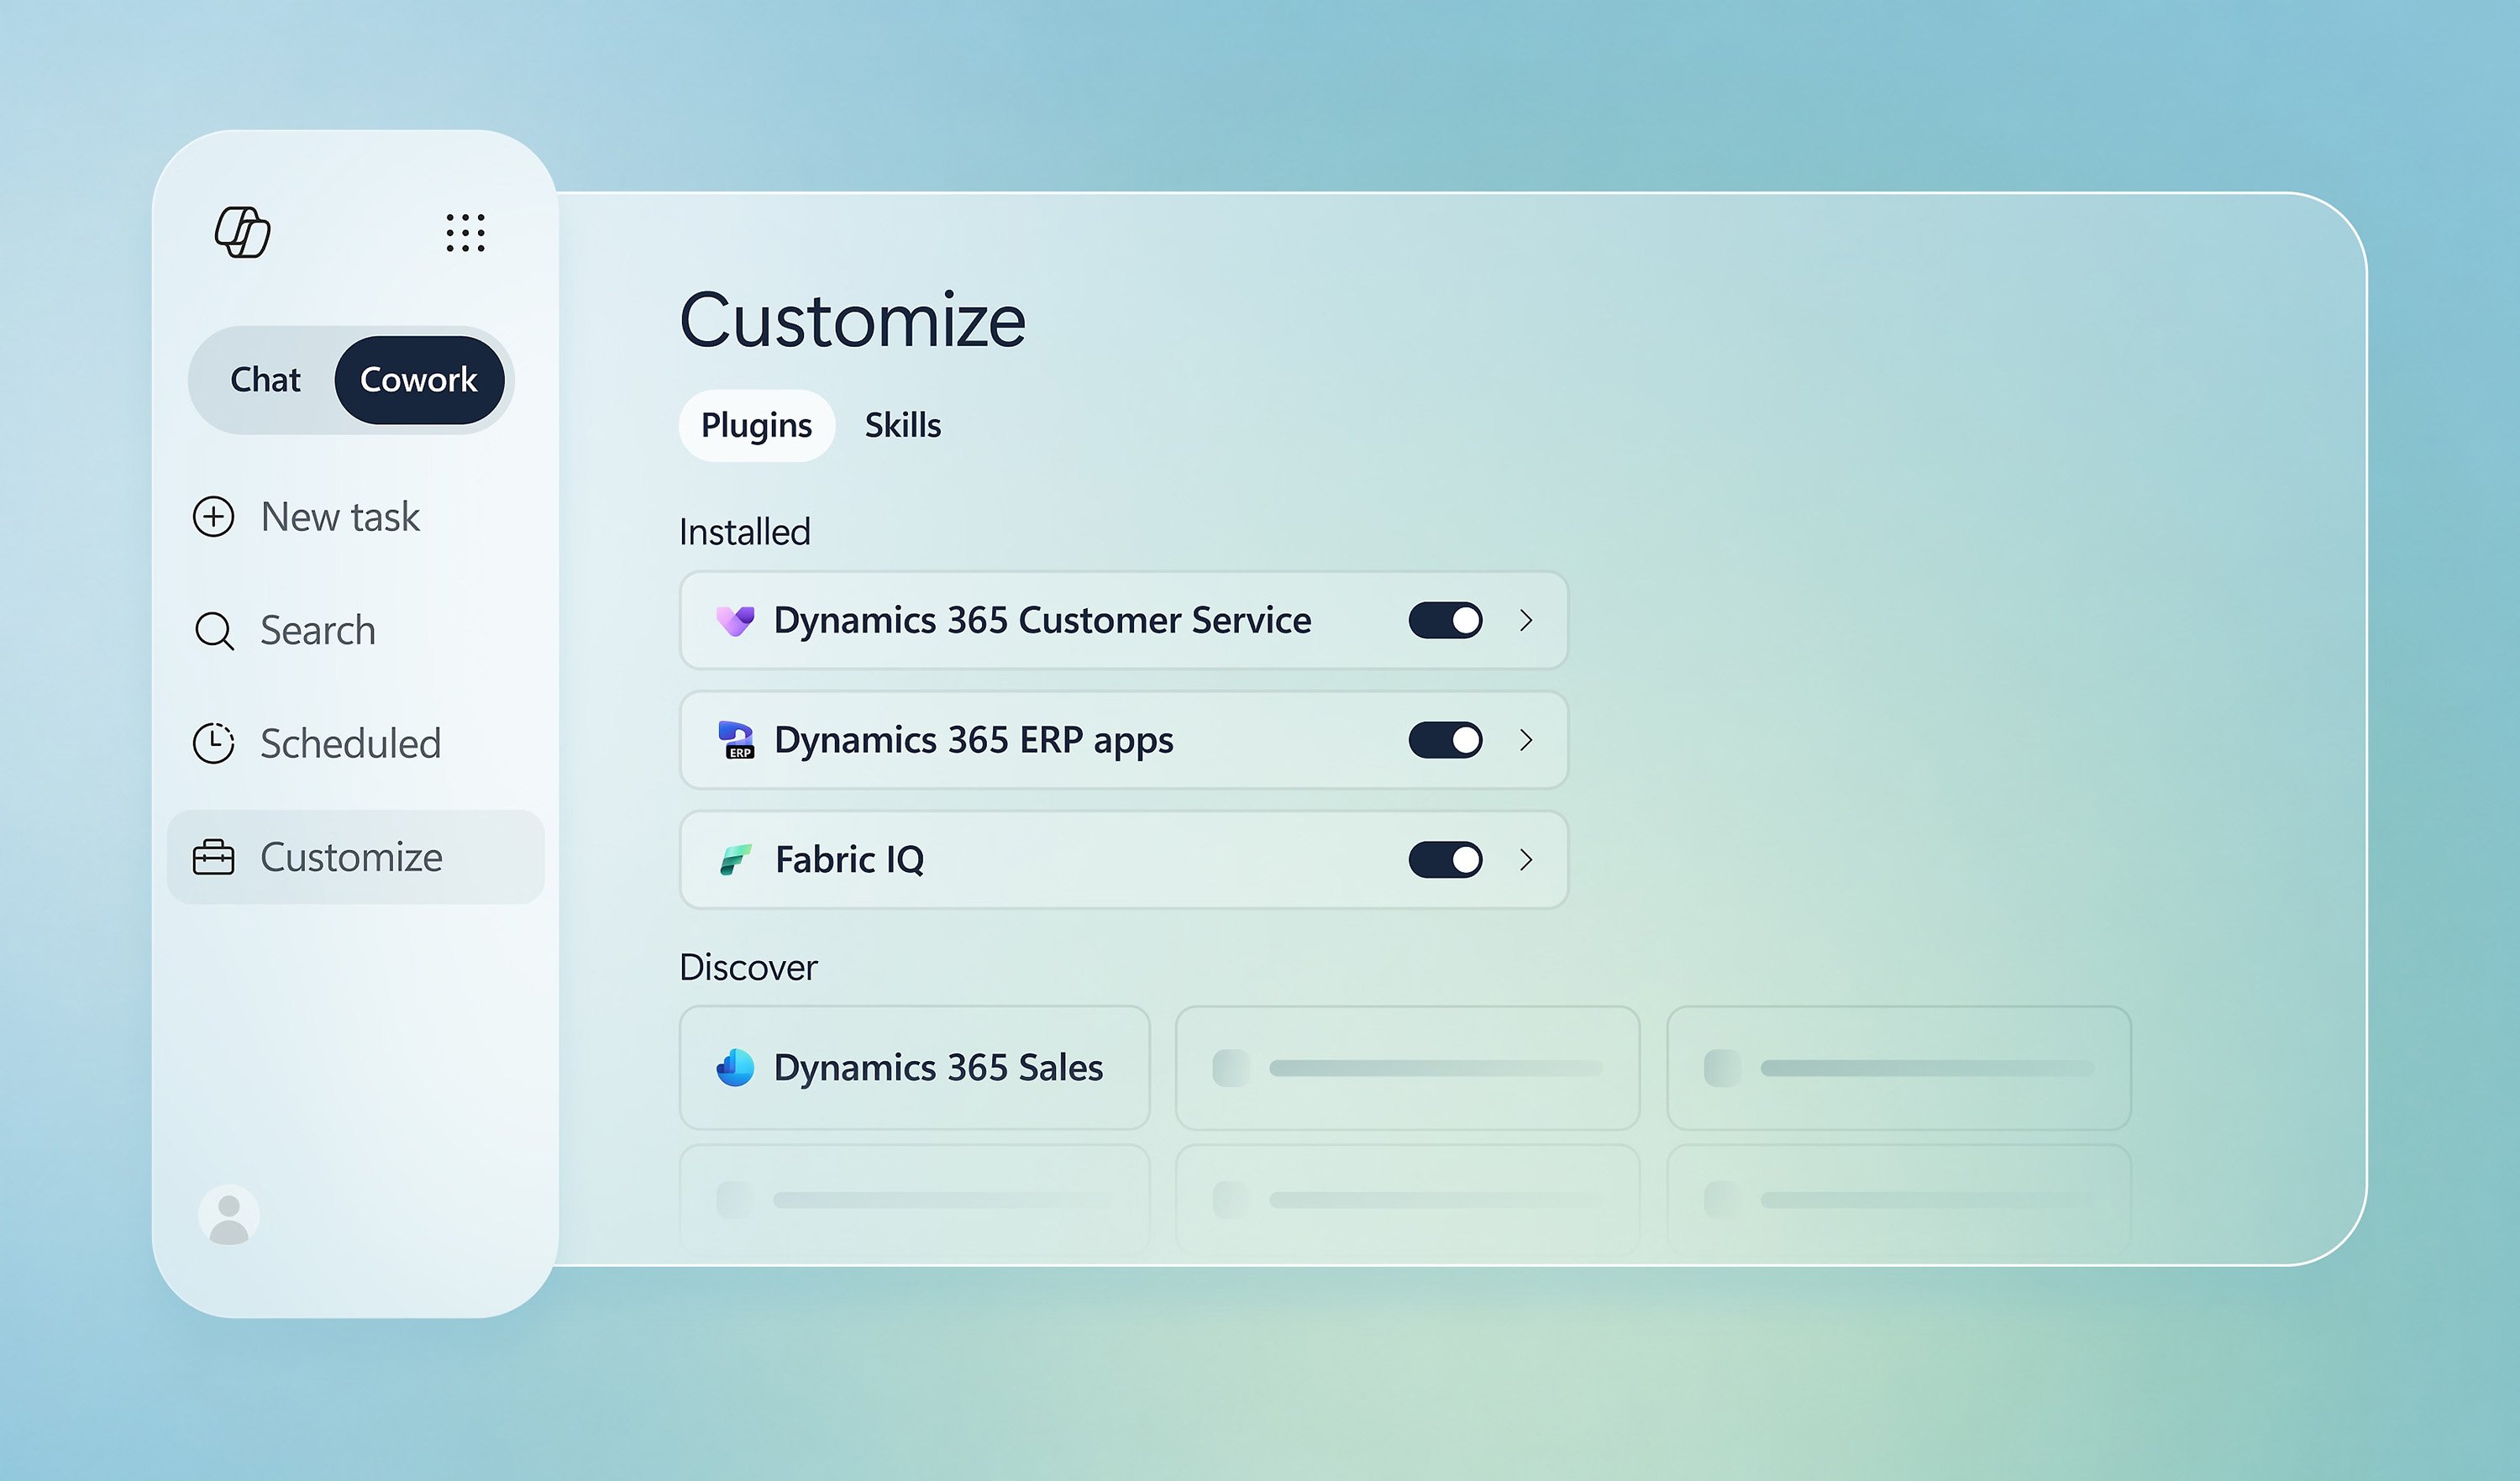Screen dimensions: 2520x1481
Task: Click the Customize briefcase icon
Action: tap(213, 857)
